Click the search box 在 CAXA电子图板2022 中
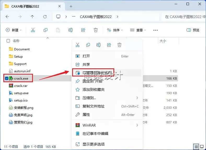 (184, 17)
